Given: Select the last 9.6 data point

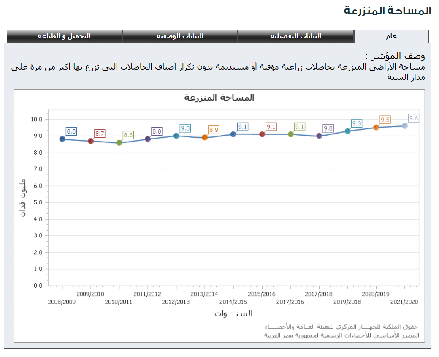Looking at the screenshot, I should click(x=405, y=125).
